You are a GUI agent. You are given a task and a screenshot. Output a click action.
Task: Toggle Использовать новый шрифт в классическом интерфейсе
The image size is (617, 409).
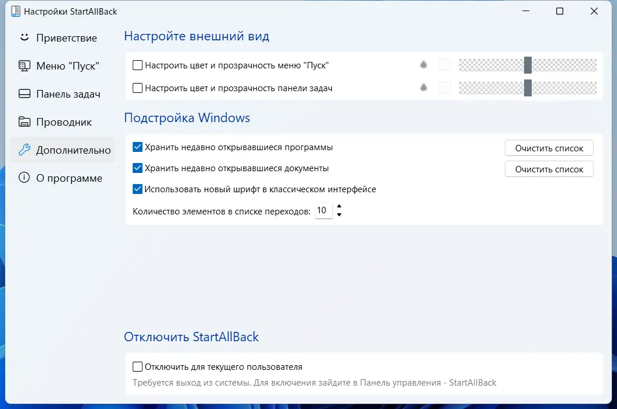[137, 189]
